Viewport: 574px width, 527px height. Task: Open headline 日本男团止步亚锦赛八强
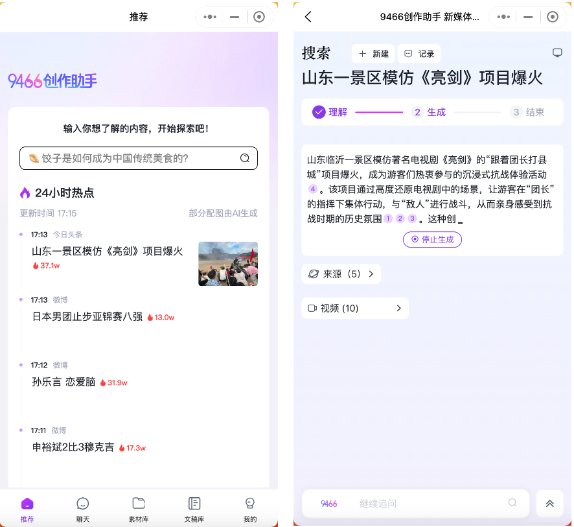[87, 316]
